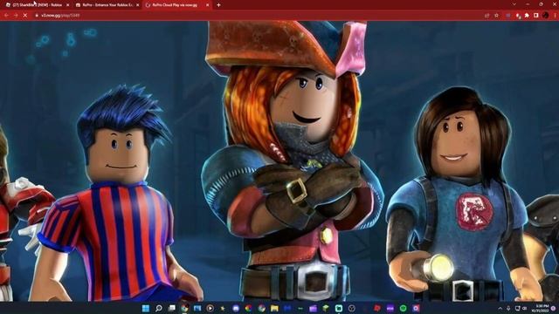The height and width of the screenshot is (314, 559).
Task: Open the media player taskbar icon
Action: coord(210,308)
